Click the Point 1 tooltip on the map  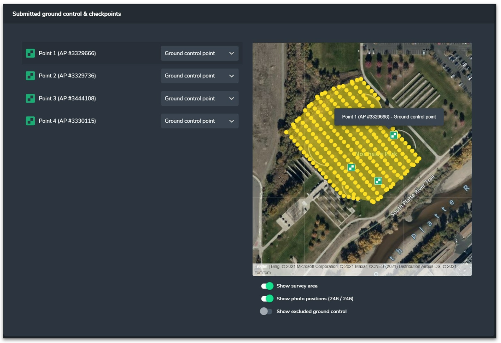(x=389, y=117)
